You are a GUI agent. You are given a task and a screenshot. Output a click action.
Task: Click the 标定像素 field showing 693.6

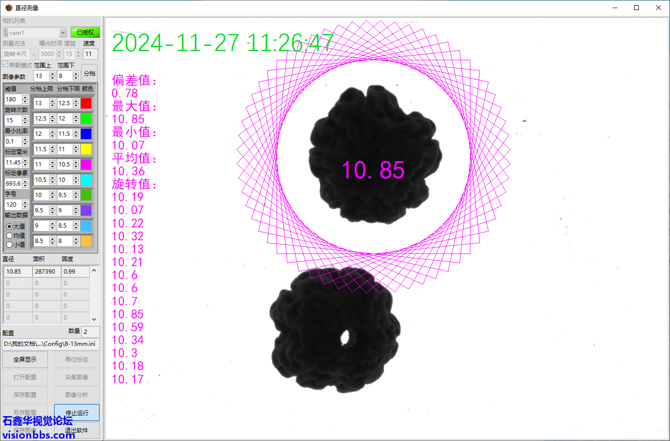click(13, 183)
